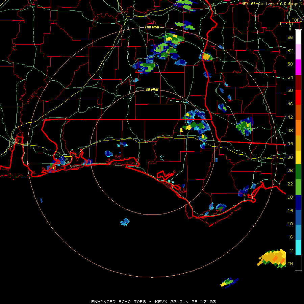Screen dimensions: 304x304
Task: Click the cyan scale swatch
Action: [298, 248]
